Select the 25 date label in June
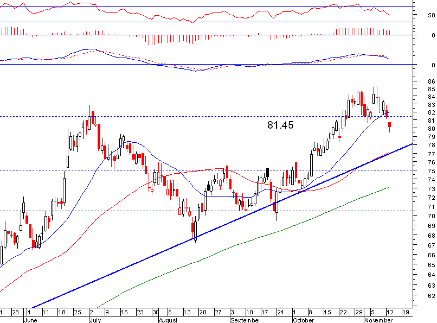The height and width of the screenshot is (323, 437). coord(77,312)
